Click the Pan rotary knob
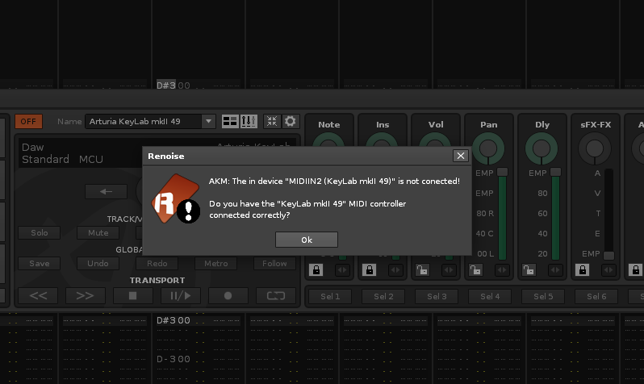Image resolution: width=644 pixels, height=384 pixels. point(488,148)
